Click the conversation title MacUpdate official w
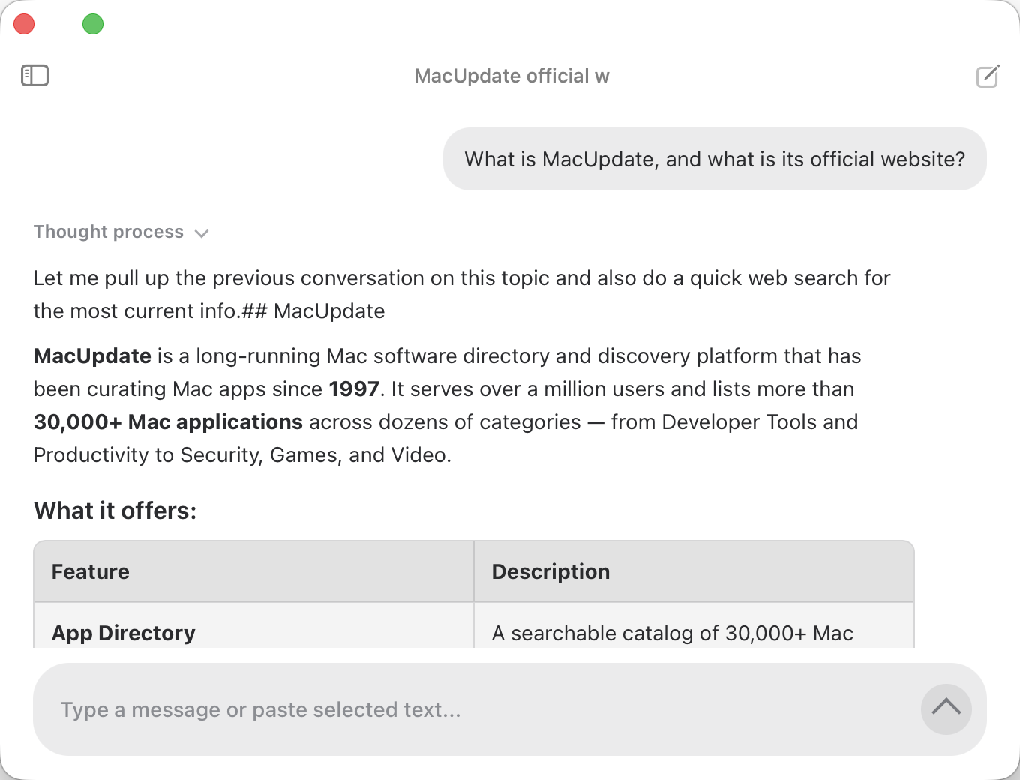 click(x=512, y=76)
